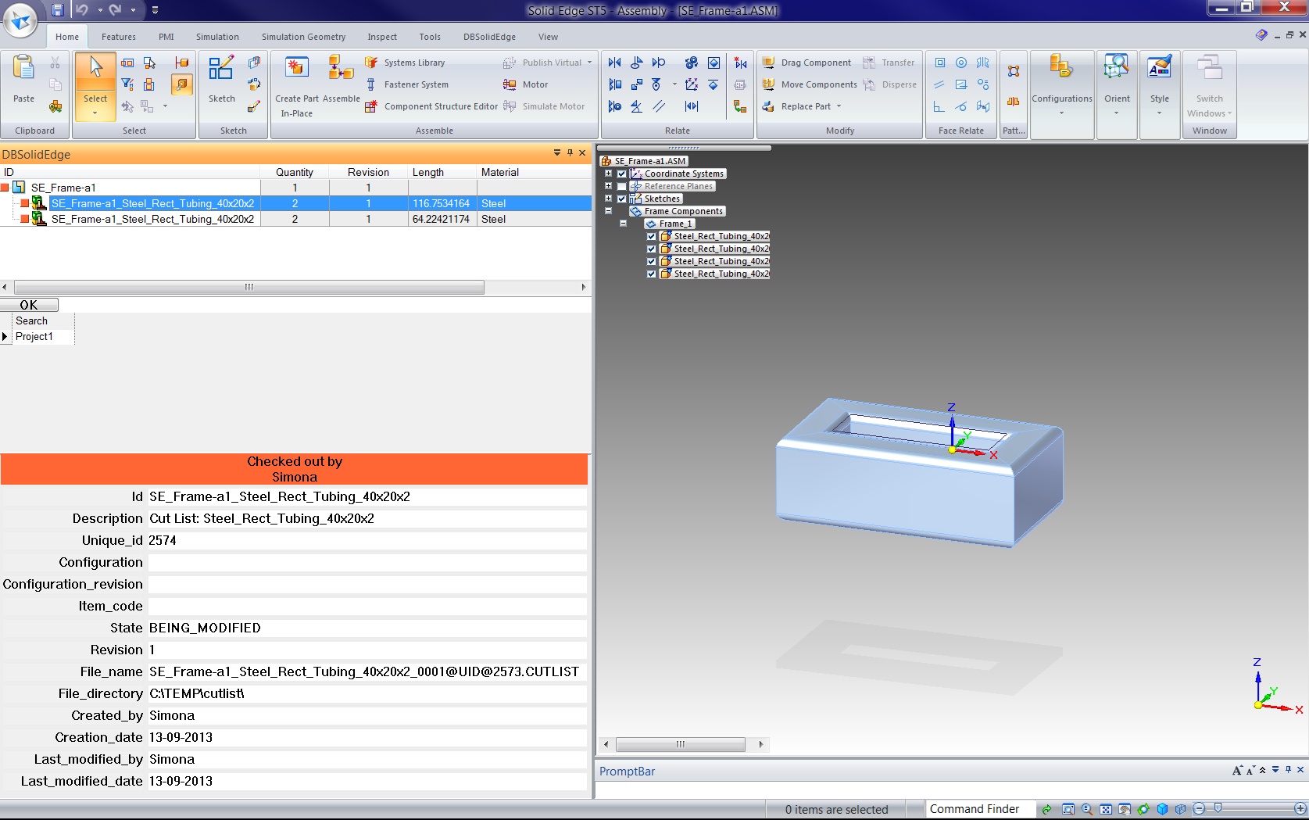Uncheck the third Steel_Rect_Tubing component
This screenshot has height=820, width=1309.
(652, 261)
